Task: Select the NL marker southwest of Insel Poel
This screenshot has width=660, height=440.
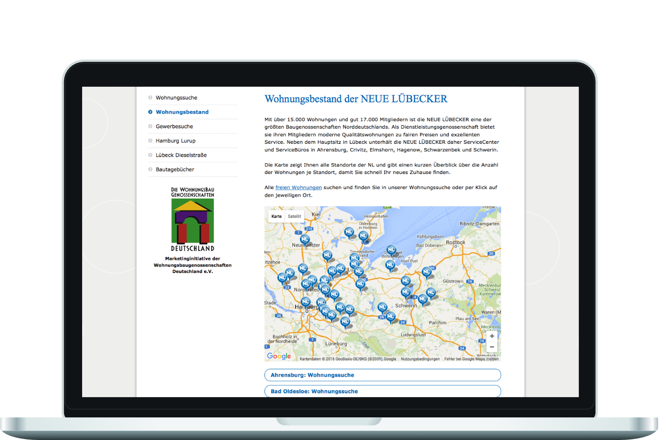Action: point(390,266)
